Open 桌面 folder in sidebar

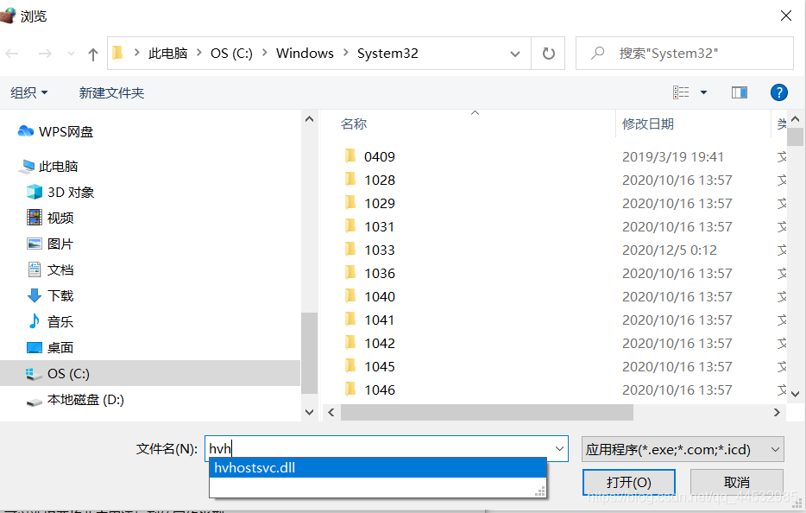(x=50, y=347)
